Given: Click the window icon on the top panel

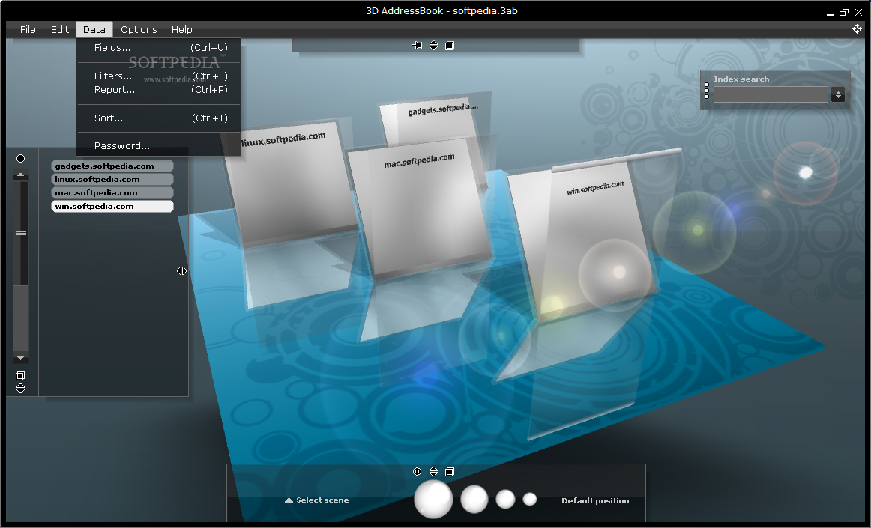Looking at the screenshot, I should click(450, 46).
